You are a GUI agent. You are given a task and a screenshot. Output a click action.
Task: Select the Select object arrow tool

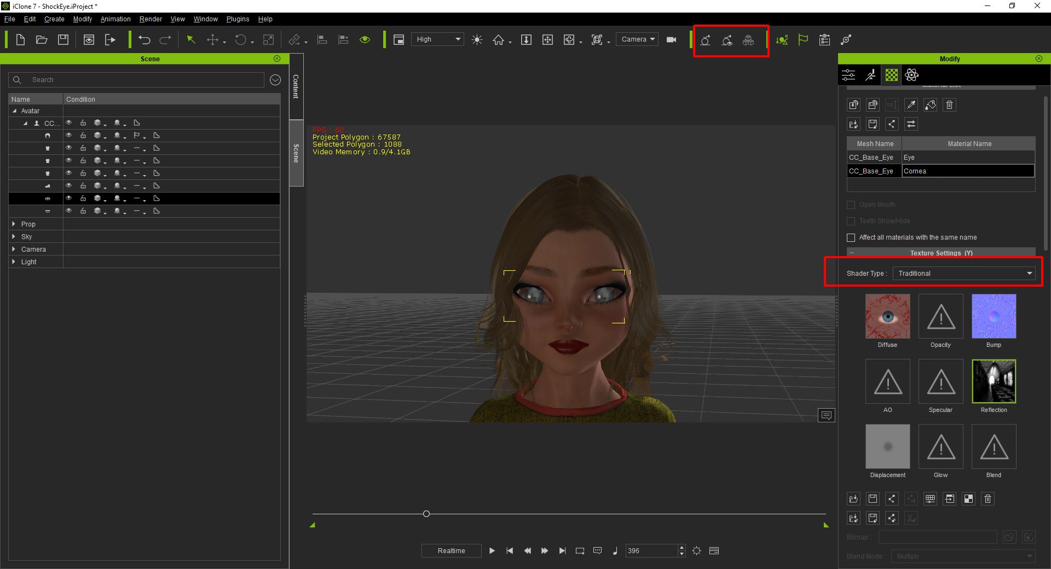[191, 40]
